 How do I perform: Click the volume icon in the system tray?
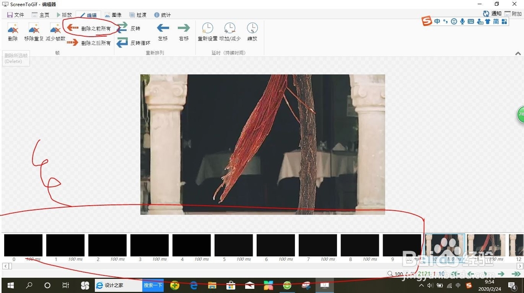pos(430,285)
